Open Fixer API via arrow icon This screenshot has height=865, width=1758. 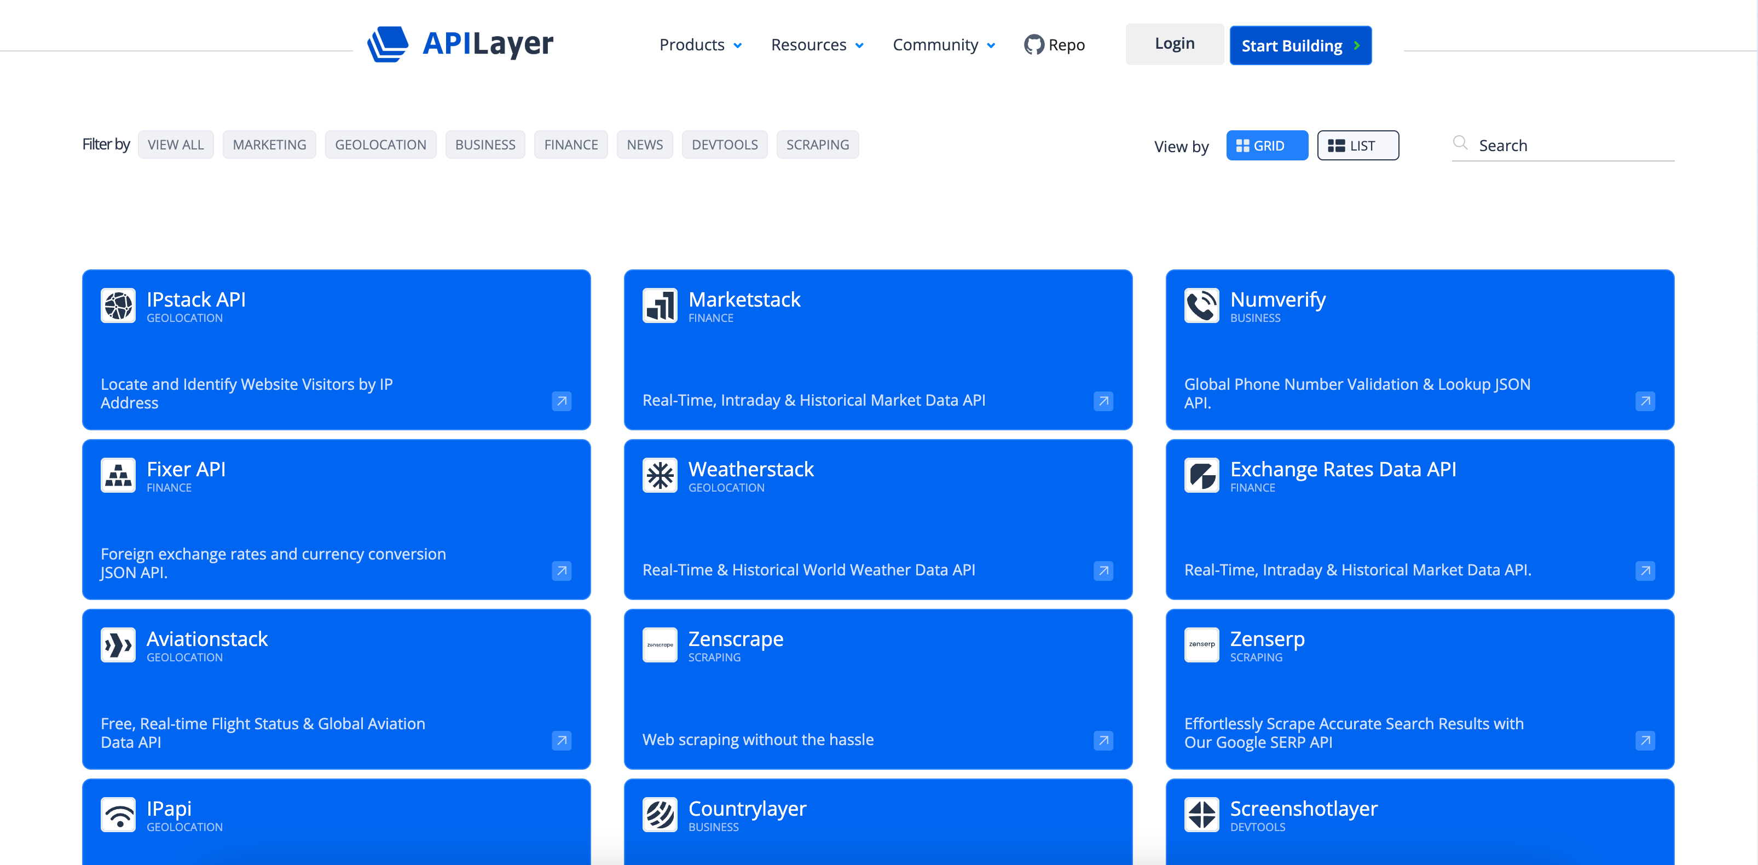point(562,571)
